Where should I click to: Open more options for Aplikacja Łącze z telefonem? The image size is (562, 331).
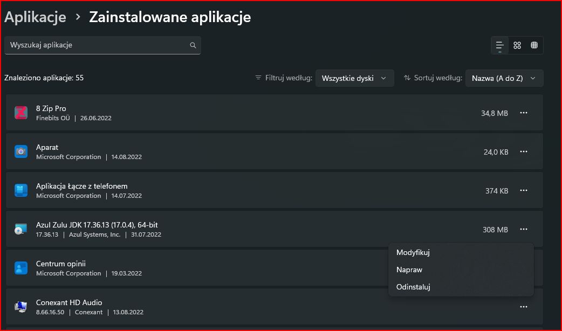[524, 190]
